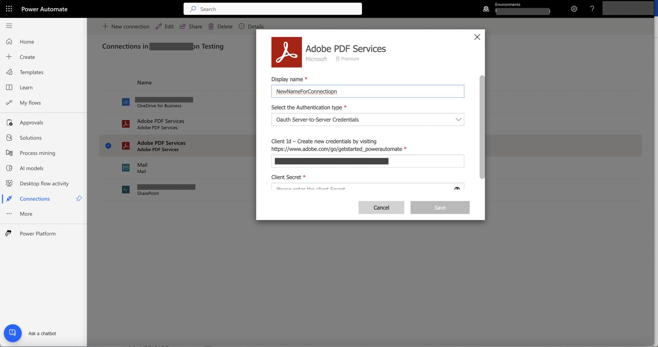Screen dimensions: 658x347
Task: Unpin Connections using the pin icon
Action: click(x=79, y=198)
